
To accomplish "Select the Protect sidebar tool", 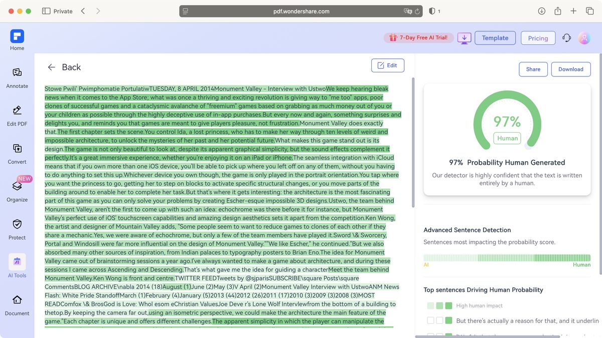I will 17,230.
